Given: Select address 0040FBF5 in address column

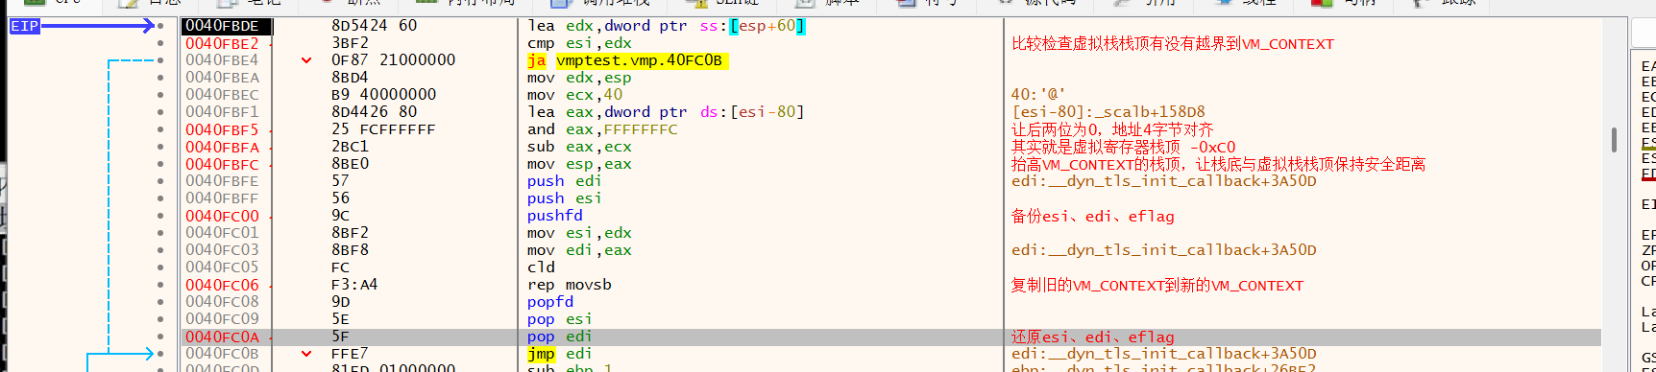Looking at the screenshot, I should [x=222, y=129].
